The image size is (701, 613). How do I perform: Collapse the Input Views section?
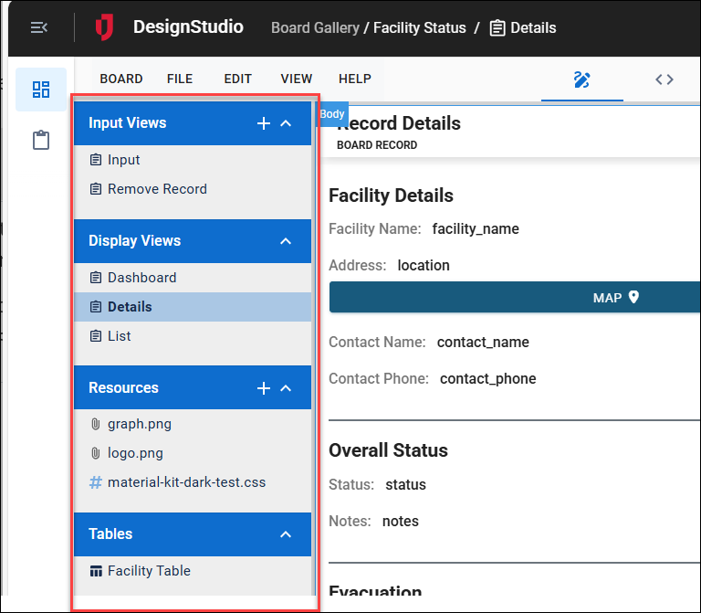286,123
